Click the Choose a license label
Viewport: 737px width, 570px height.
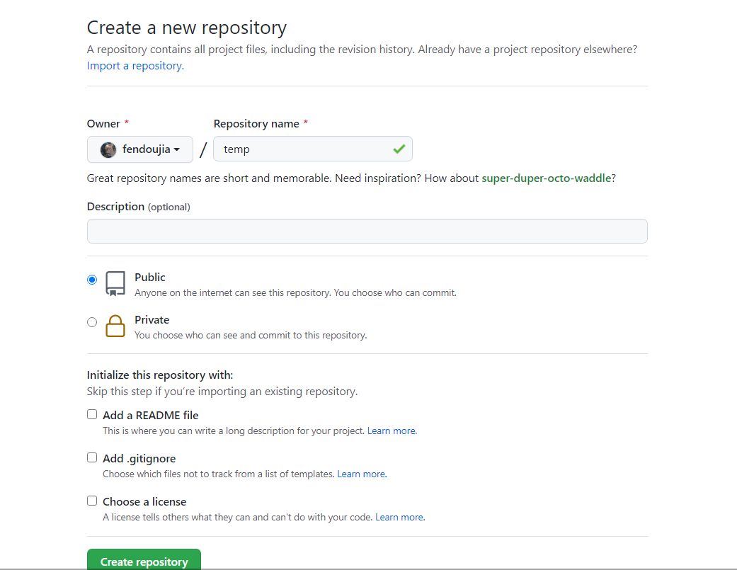144,502
